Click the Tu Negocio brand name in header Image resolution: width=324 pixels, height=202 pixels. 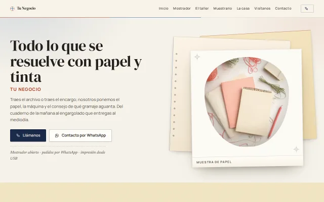pyautogui.click(x=26, y=9)
